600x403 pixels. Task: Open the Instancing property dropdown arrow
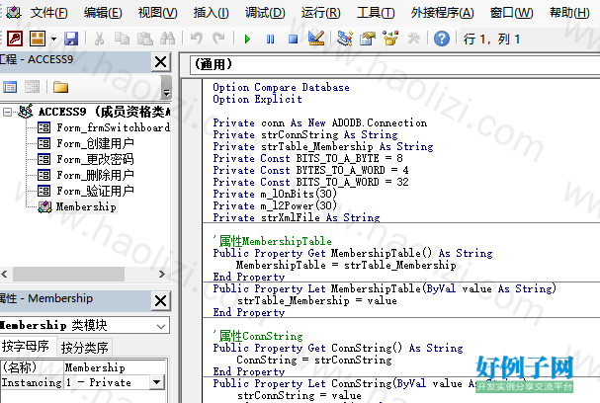157,382
